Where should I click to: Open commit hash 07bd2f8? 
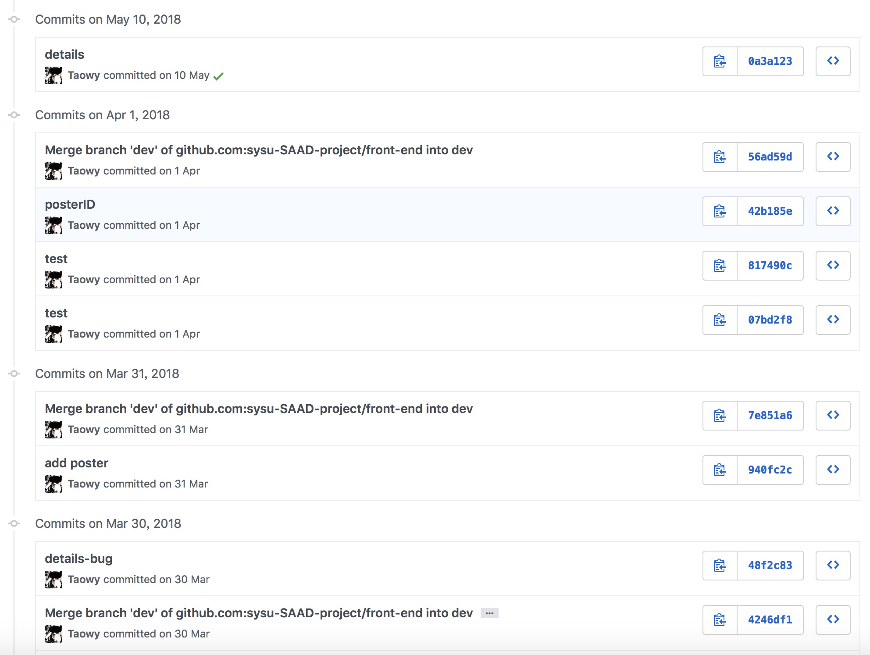tap(770, 320)
